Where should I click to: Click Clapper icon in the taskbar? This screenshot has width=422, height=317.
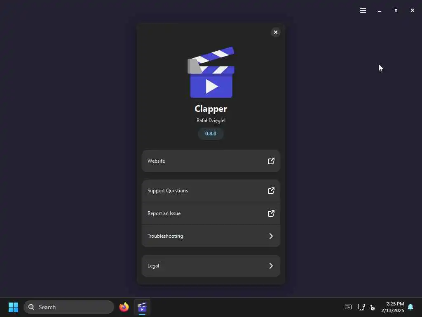[x=142, y=307]
